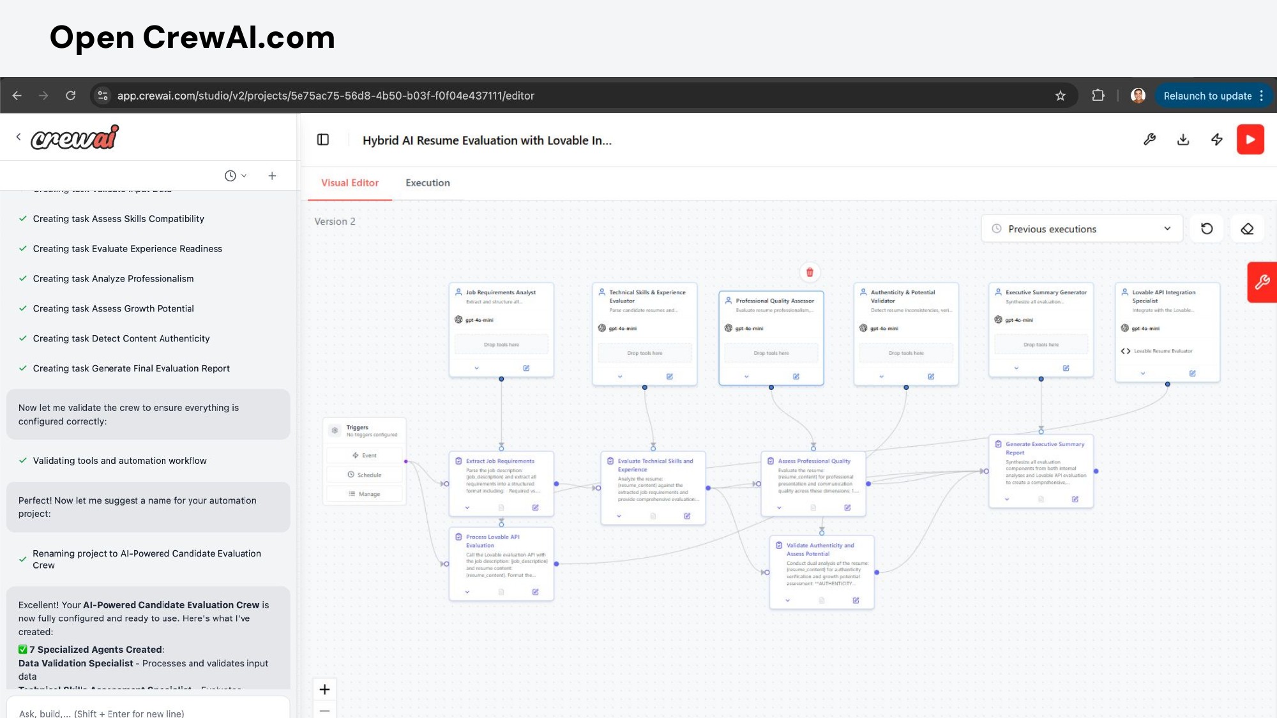Image resolution: width=1277 pixels, height=718 pixels.
Task: Click the red wrench side tab
Action: coord(1262,282)
